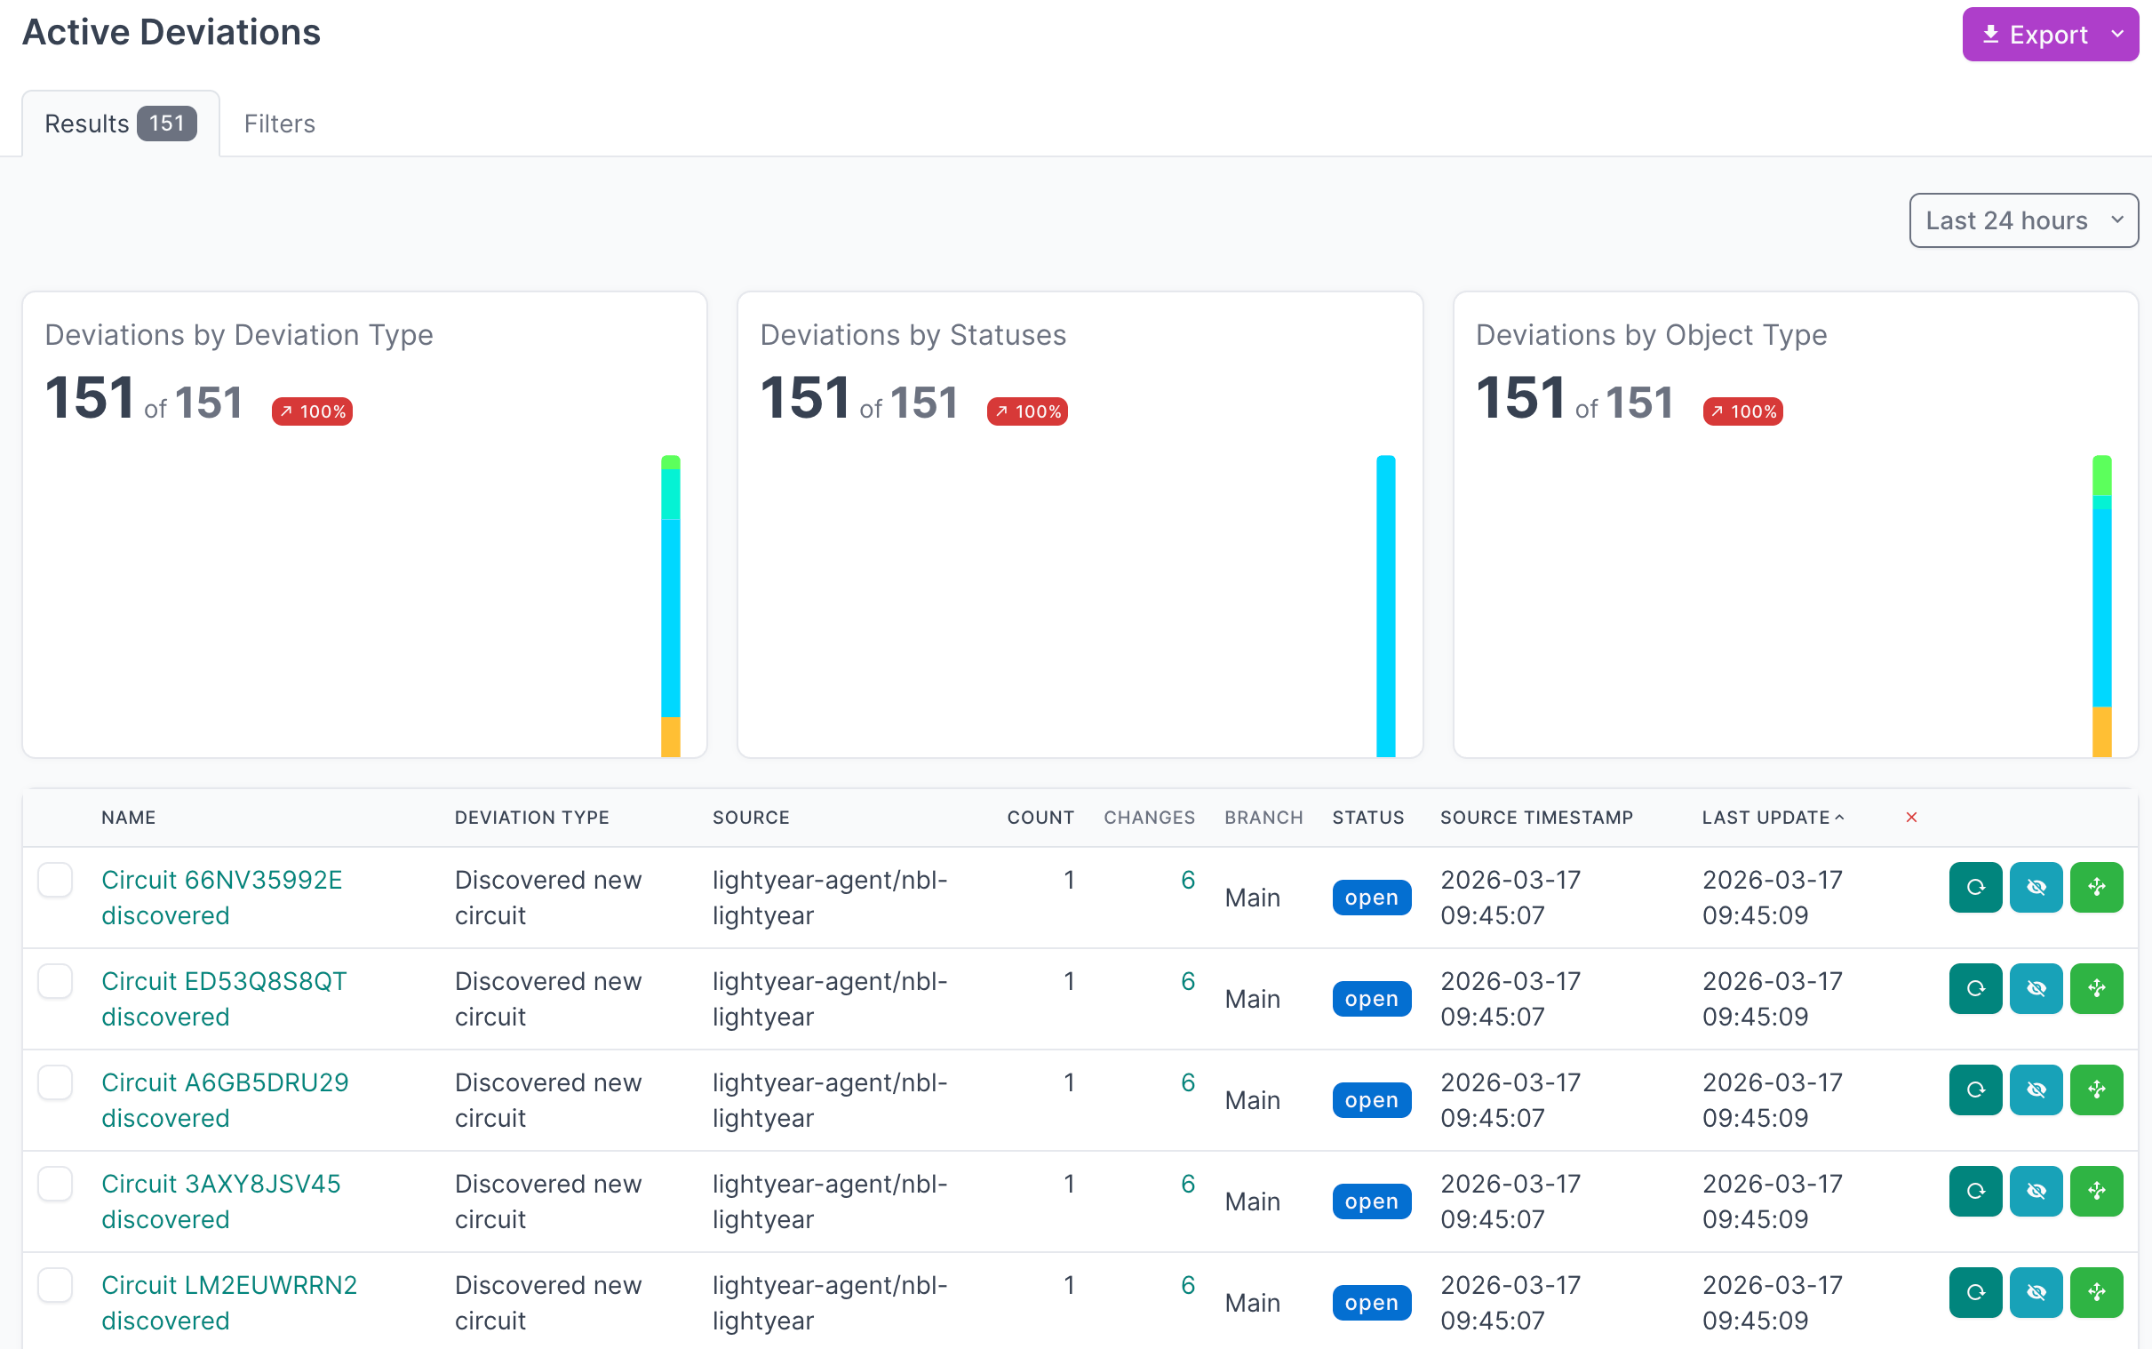Click changes count 6 for Circuit 3AXY8JSV45
Image resolution: width=2152 pixels, height=1349 pixels.
(1187, 1183)
